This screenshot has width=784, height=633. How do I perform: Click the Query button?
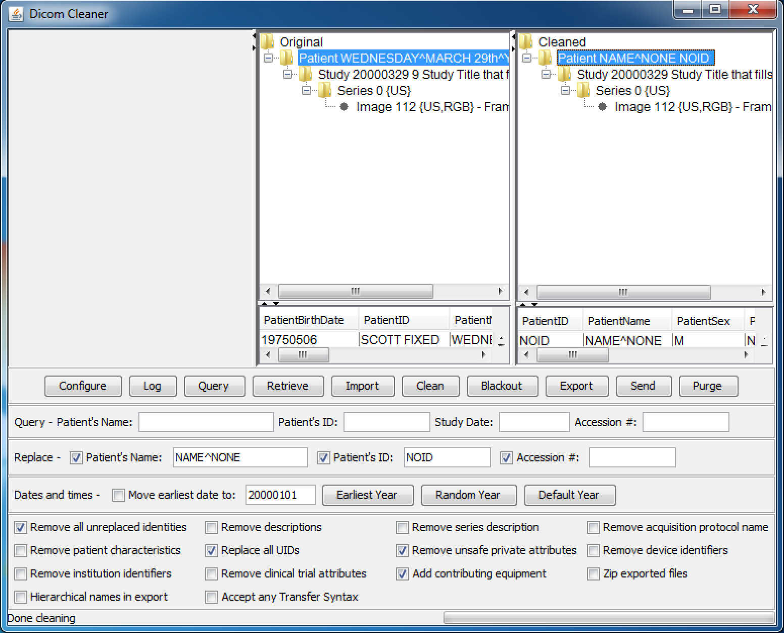click(214, 386)
